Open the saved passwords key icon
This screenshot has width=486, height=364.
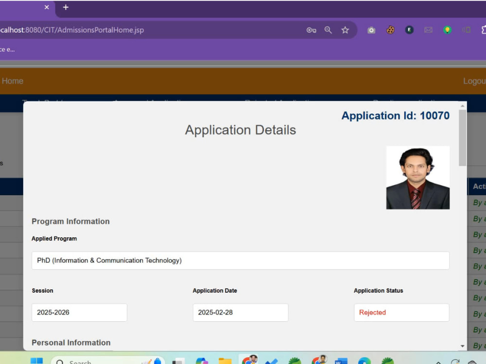coord(311,30)
